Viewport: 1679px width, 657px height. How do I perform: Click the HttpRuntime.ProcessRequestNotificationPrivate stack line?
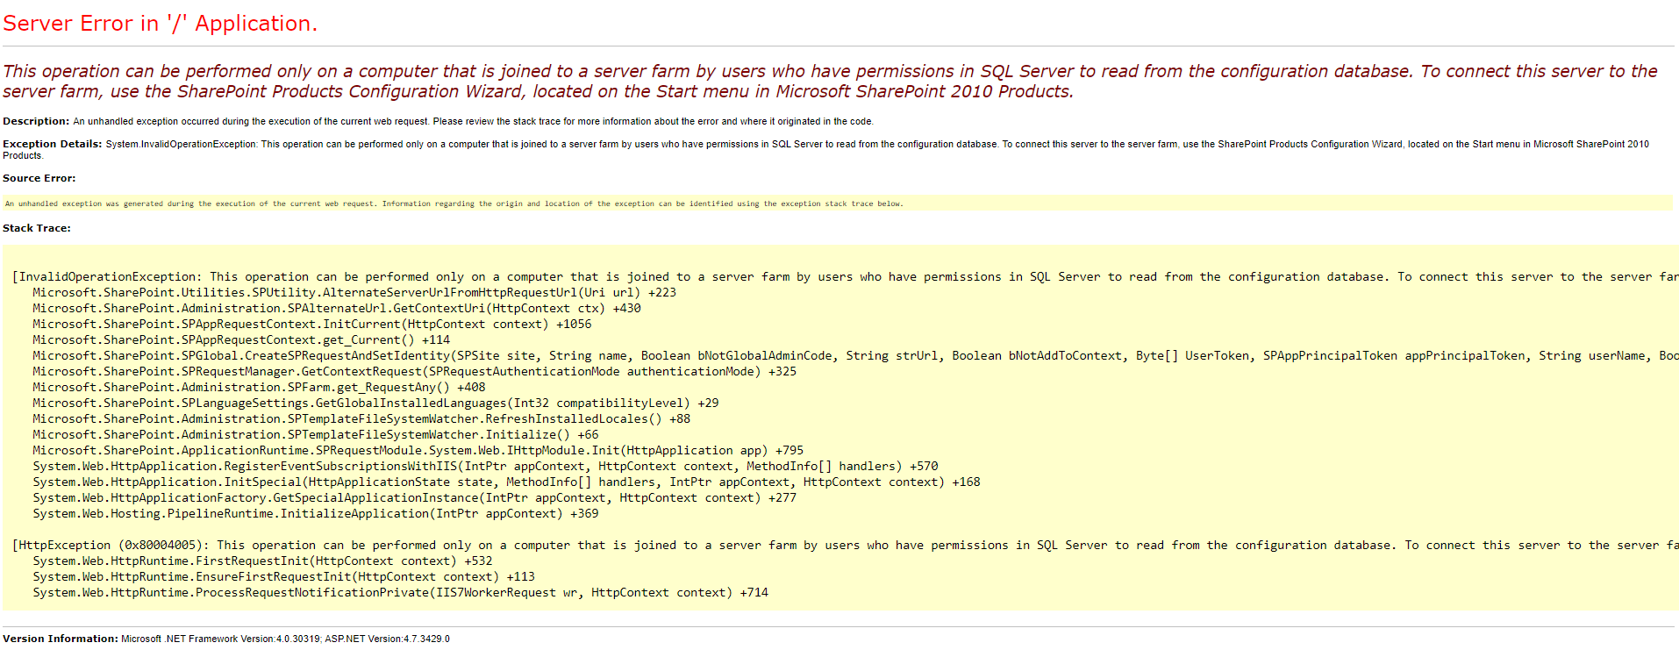tap(400, 592)
